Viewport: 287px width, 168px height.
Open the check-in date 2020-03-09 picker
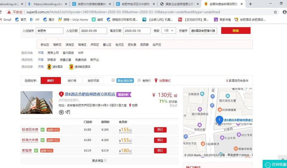(93, 30)
